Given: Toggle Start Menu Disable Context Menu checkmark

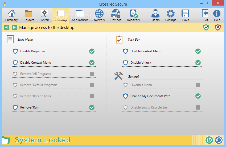Looking at the screenshot, I should pyautogui.click(x=92, y=63).
